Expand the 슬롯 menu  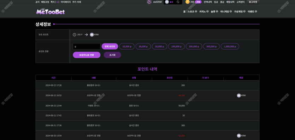(x=214, y=11)
